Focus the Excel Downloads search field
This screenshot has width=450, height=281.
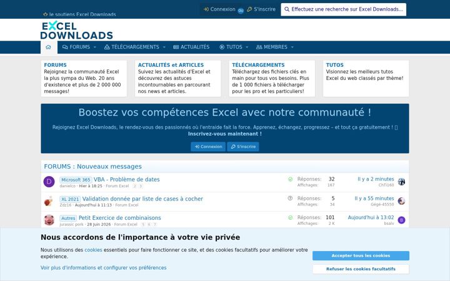(x=344, y=9)
